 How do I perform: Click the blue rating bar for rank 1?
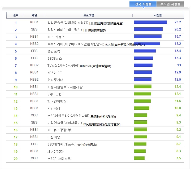coord(150,22)
